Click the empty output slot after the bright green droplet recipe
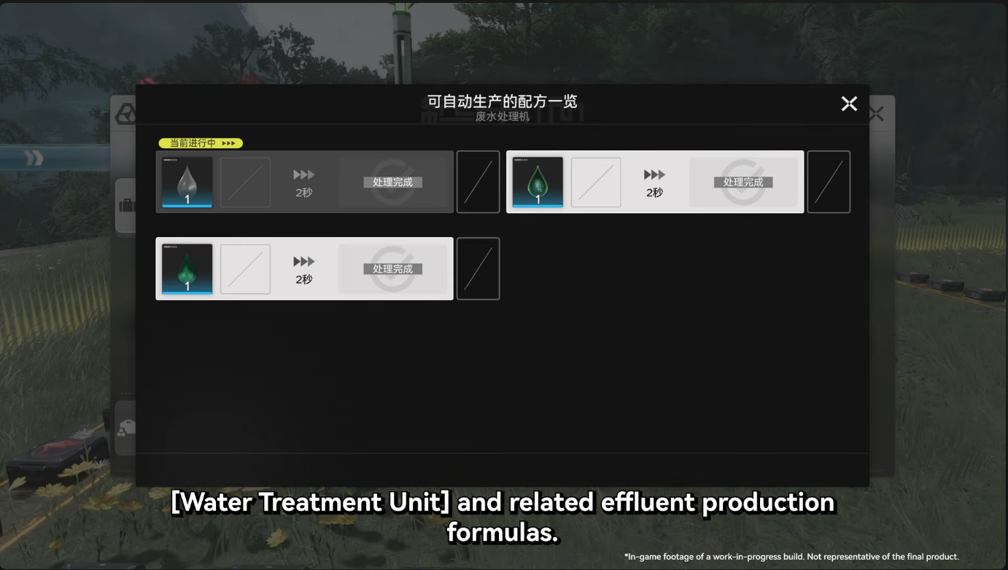 829,182
